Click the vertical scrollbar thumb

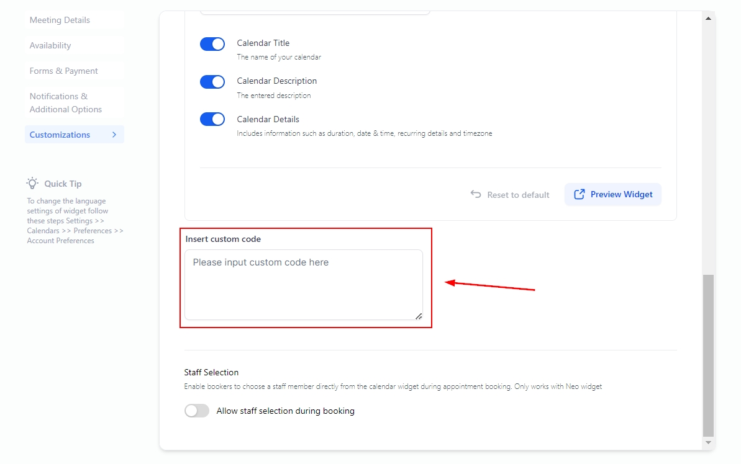pos(708,355)
